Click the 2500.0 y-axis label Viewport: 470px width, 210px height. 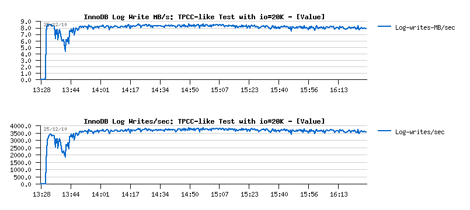click(x=20, y=148)
